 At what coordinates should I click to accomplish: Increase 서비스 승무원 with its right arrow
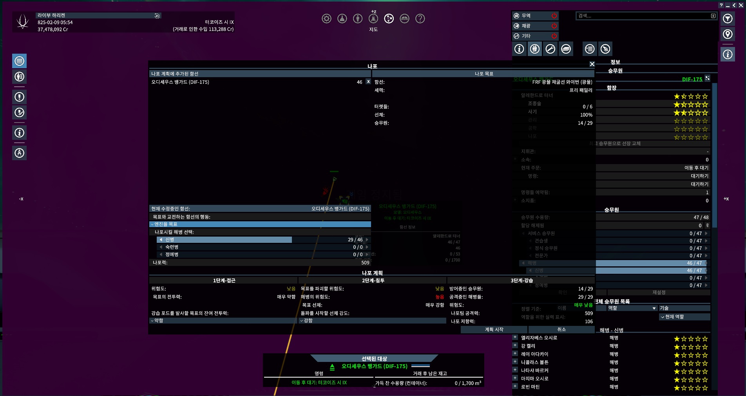point(706,233)
